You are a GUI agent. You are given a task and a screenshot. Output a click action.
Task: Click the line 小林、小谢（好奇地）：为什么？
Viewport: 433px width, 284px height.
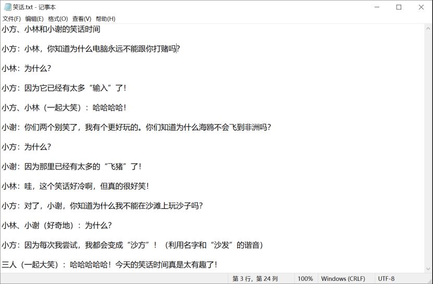point(57,225)
